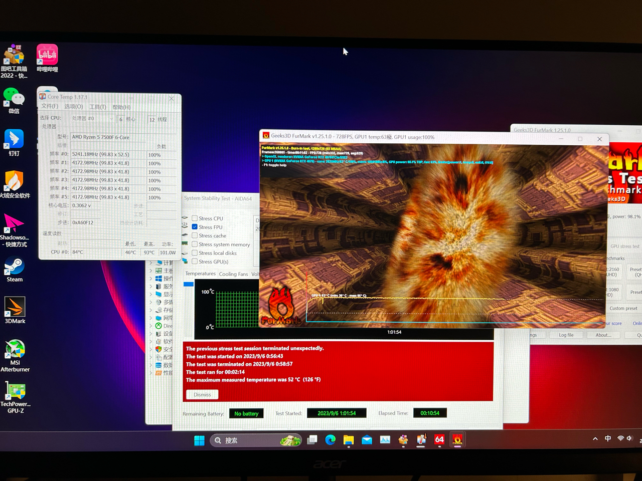642x481 pixels.
Task: Open the 处理器 #0 CPU selection dropdown
Action: click(92, 119)
